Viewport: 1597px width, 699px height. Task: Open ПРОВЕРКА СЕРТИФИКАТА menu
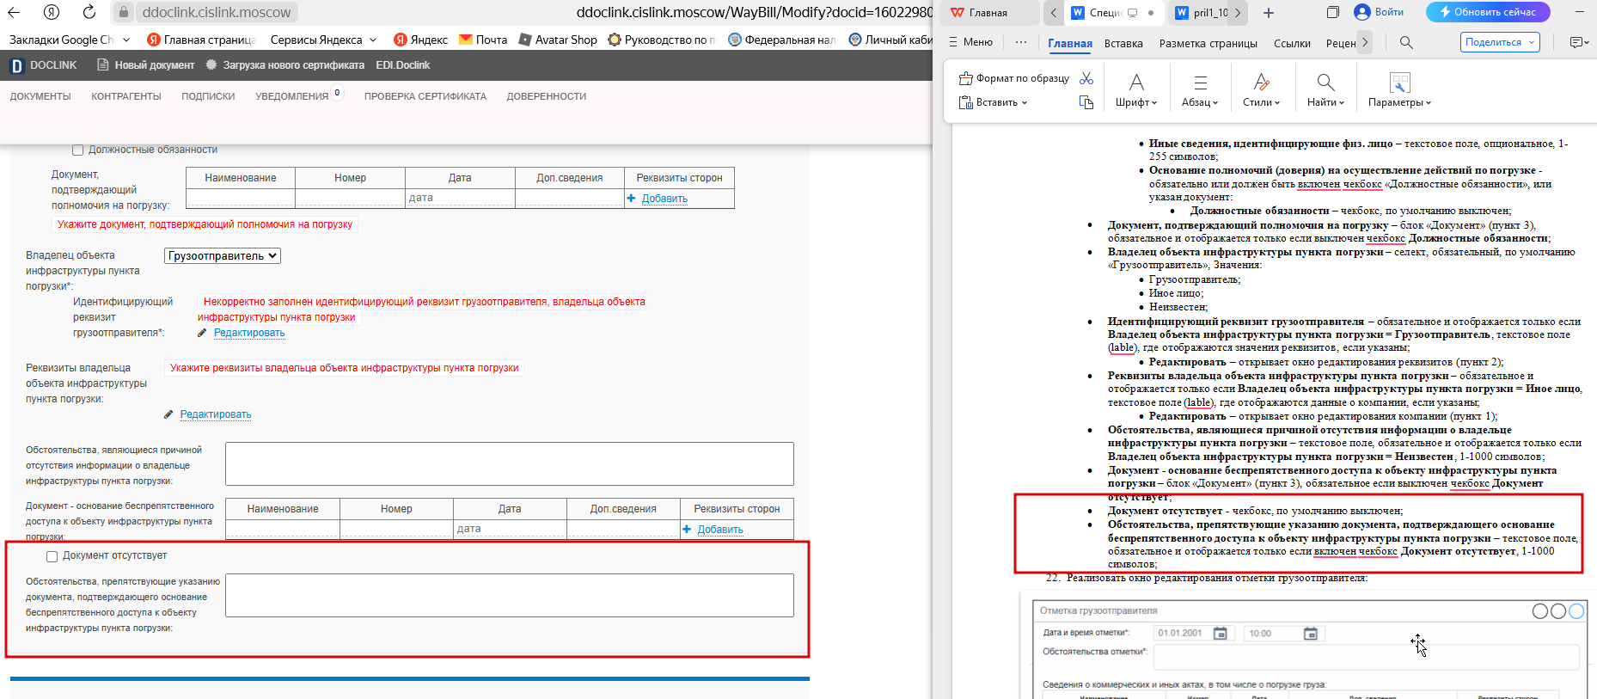click(x=425, y=96)
